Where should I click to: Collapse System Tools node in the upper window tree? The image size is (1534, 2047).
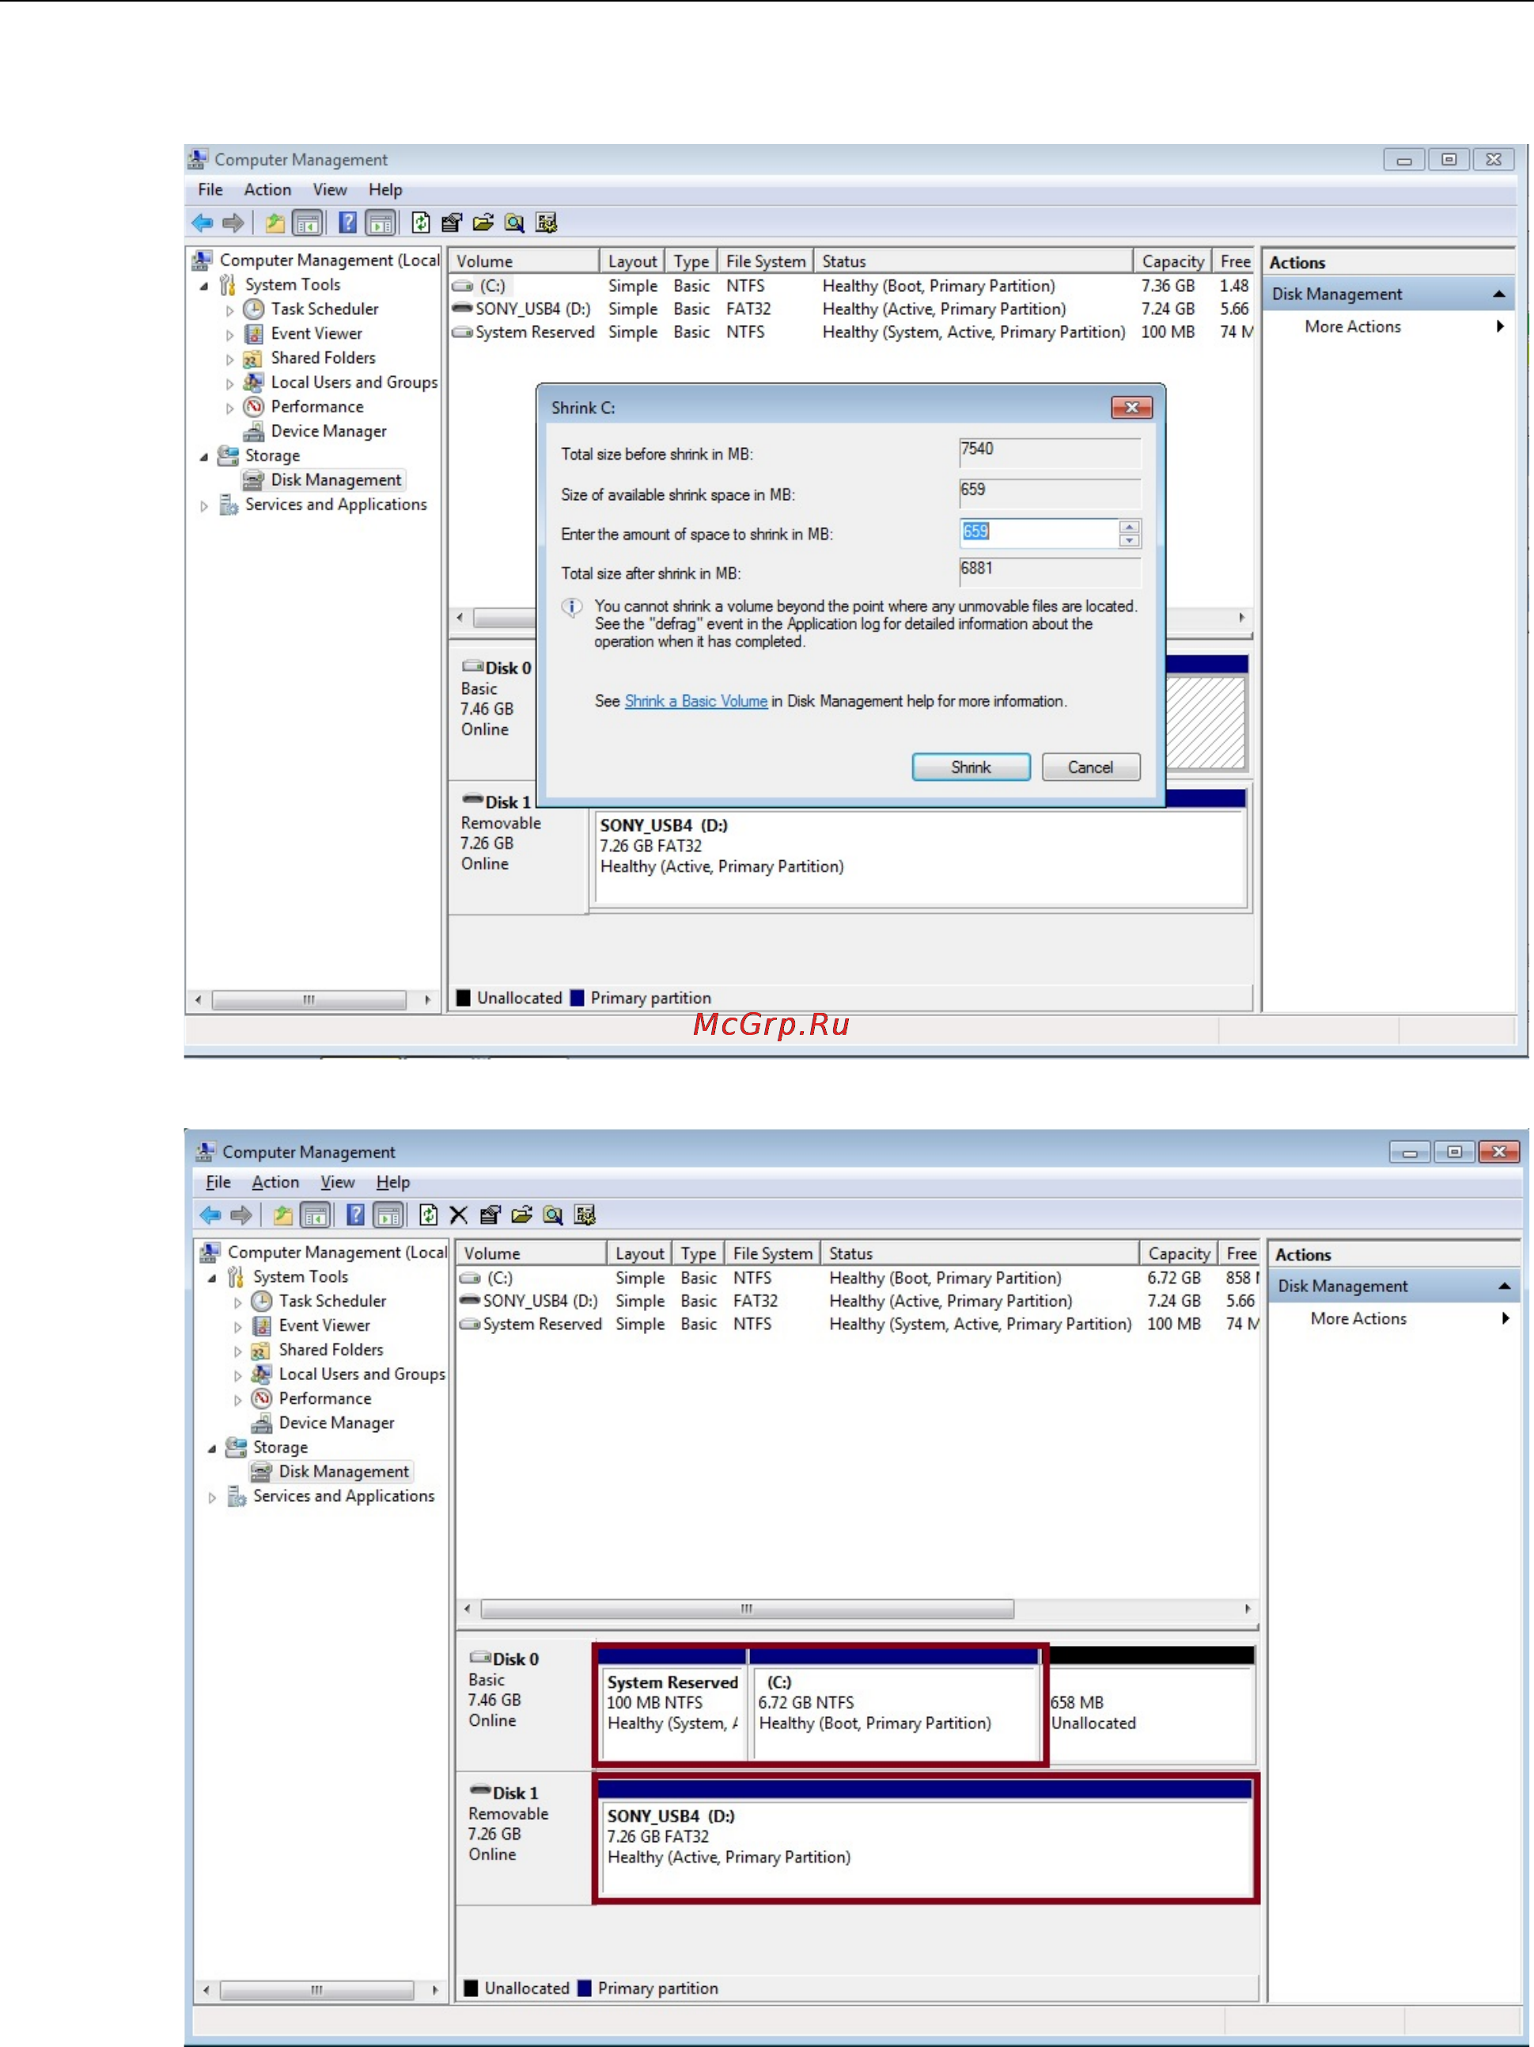tap(203, 286)
